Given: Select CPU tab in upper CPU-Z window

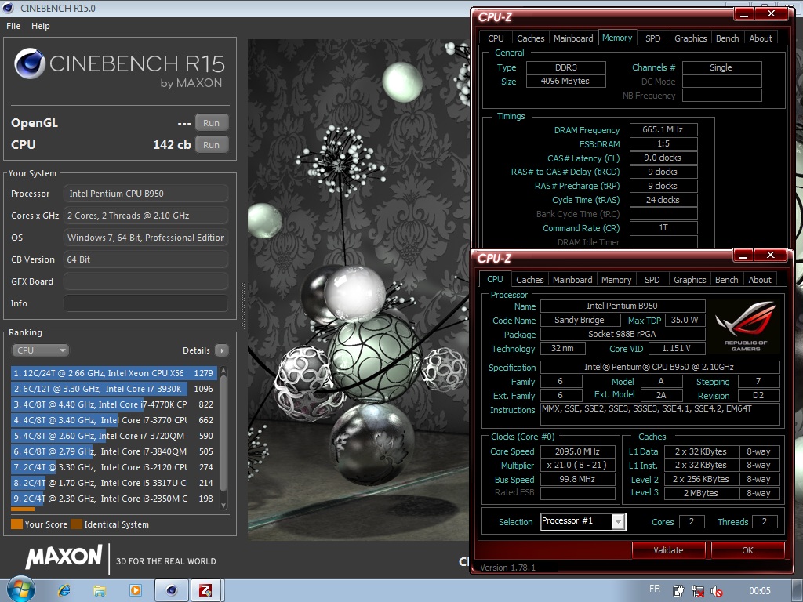Looking at the screenshot, I should [x=496, y=38].
